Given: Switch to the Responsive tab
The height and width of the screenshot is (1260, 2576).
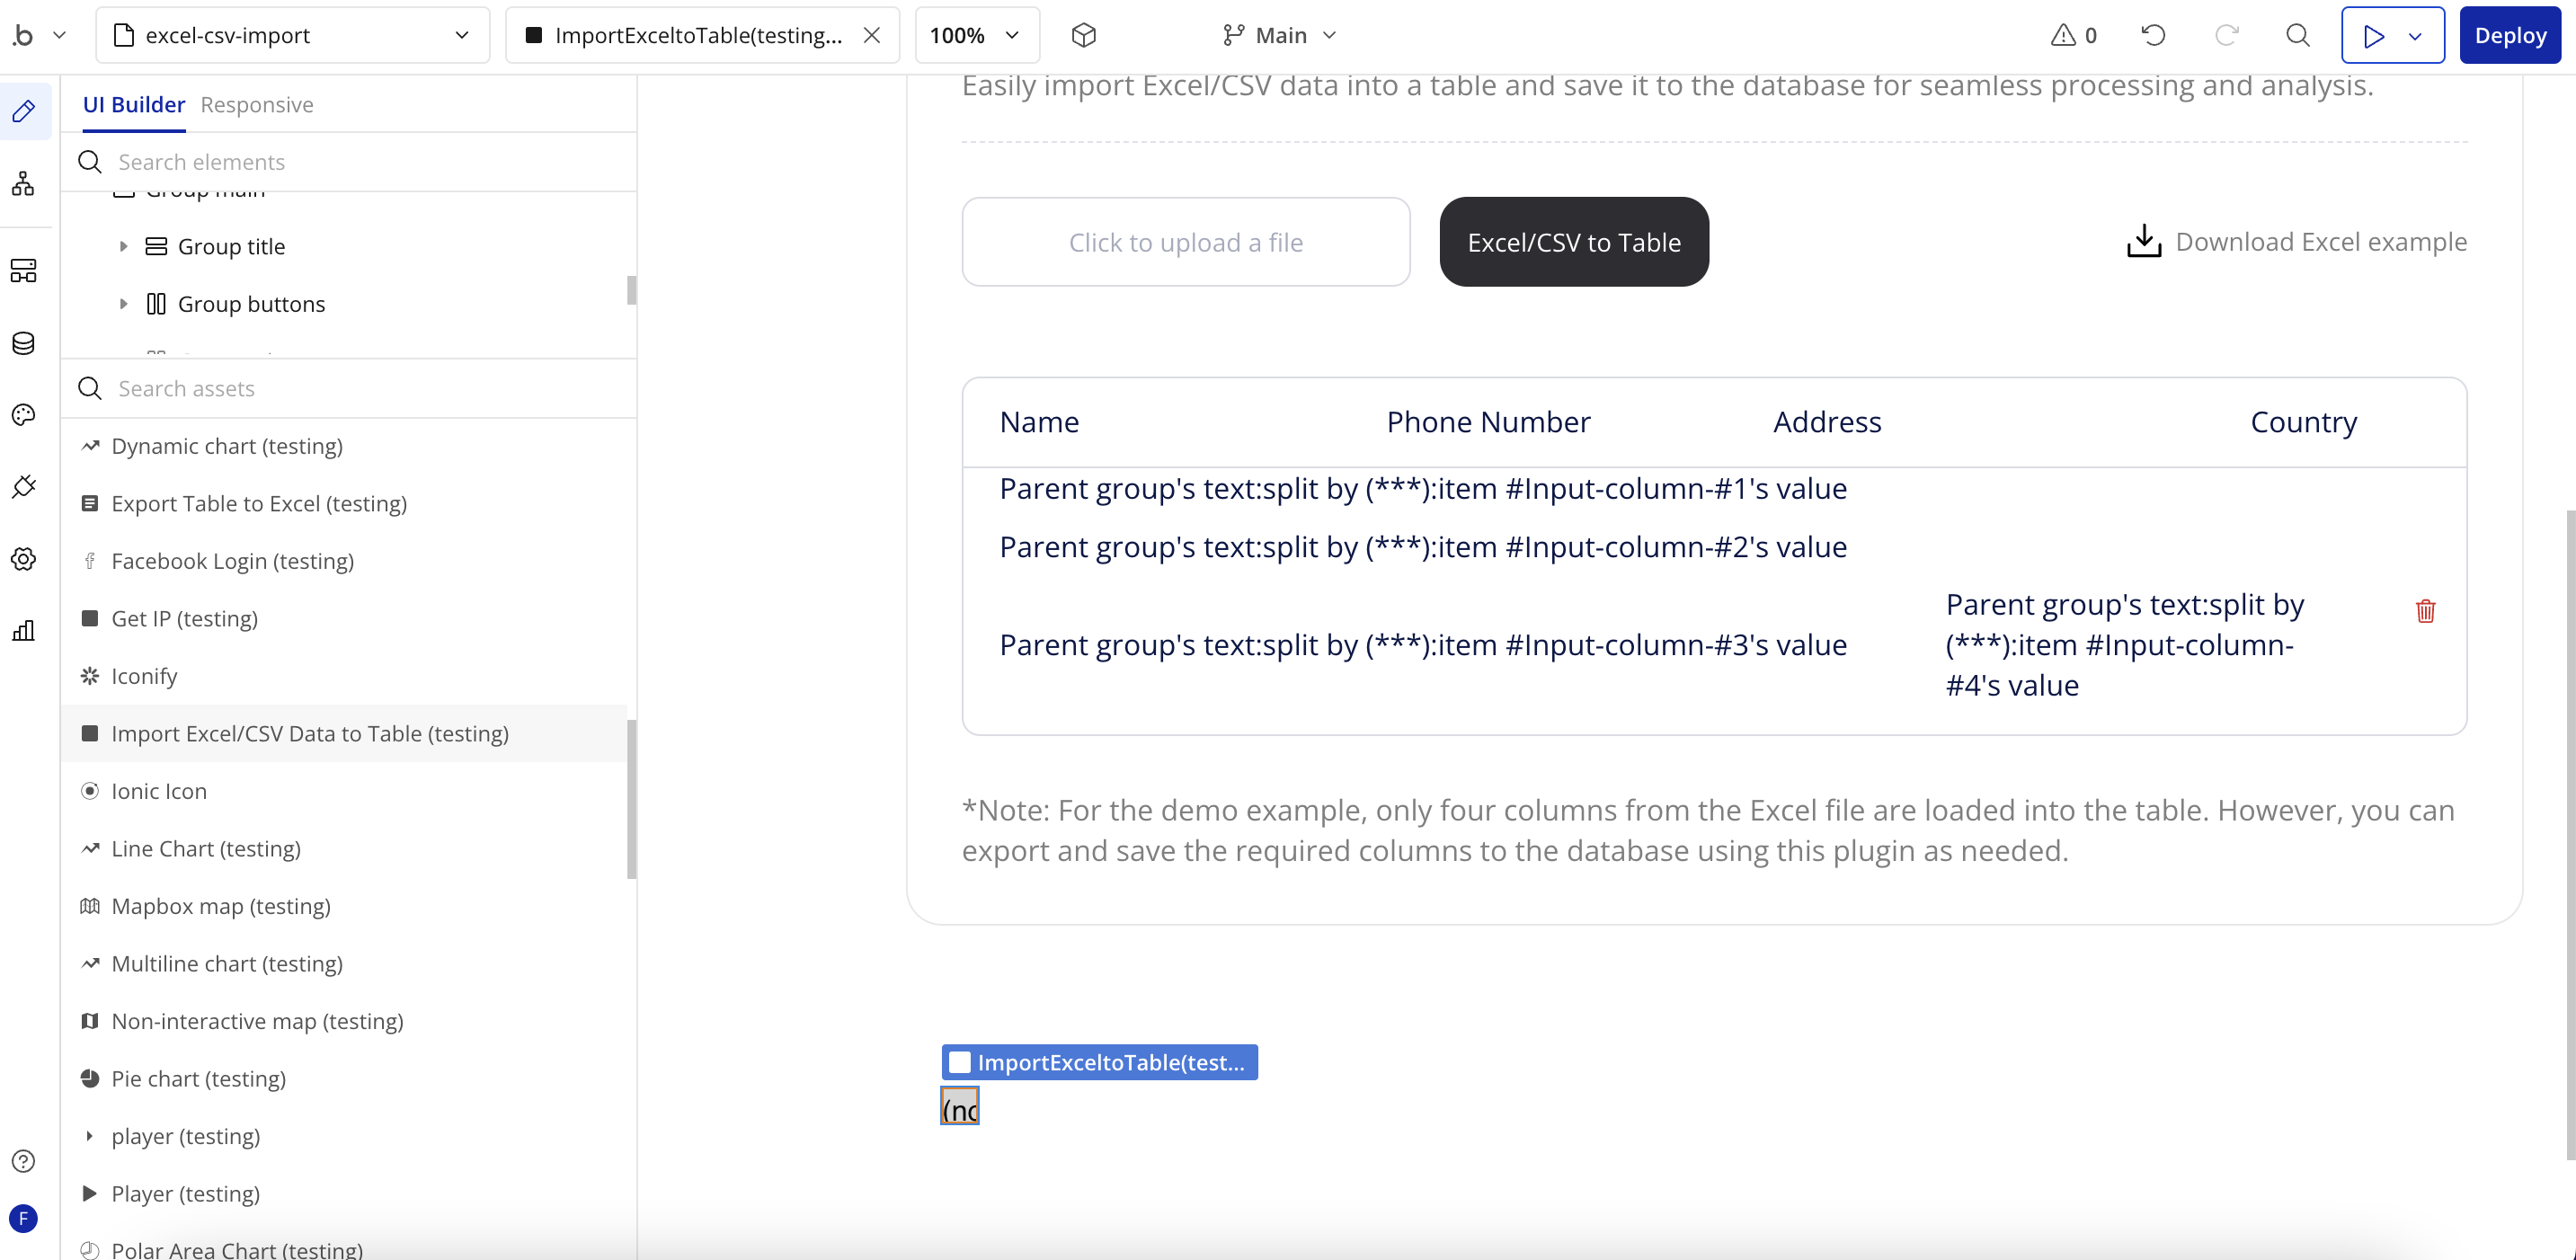Looking at the screenshot, I should [x=256, y=105].
